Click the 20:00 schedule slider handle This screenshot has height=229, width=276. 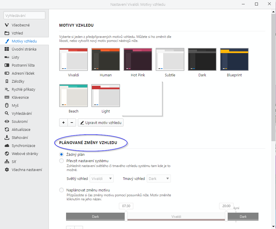pyautogui.click(x=226, y=216)
